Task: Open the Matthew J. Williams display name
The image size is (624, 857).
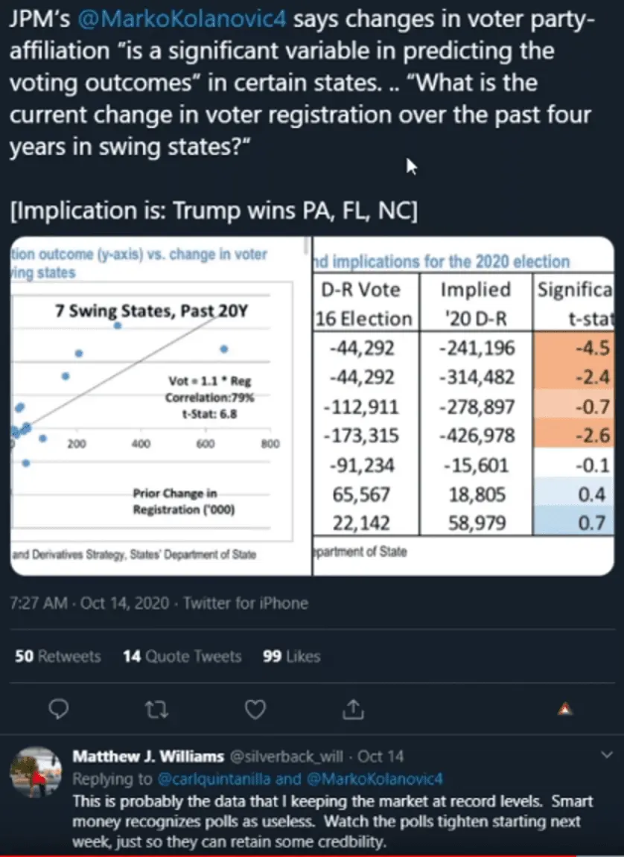Action: (x=148, y=756)
